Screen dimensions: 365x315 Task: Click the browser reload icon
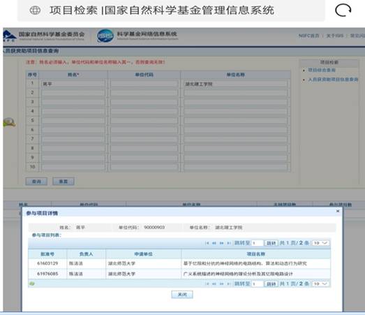point(343,10)
